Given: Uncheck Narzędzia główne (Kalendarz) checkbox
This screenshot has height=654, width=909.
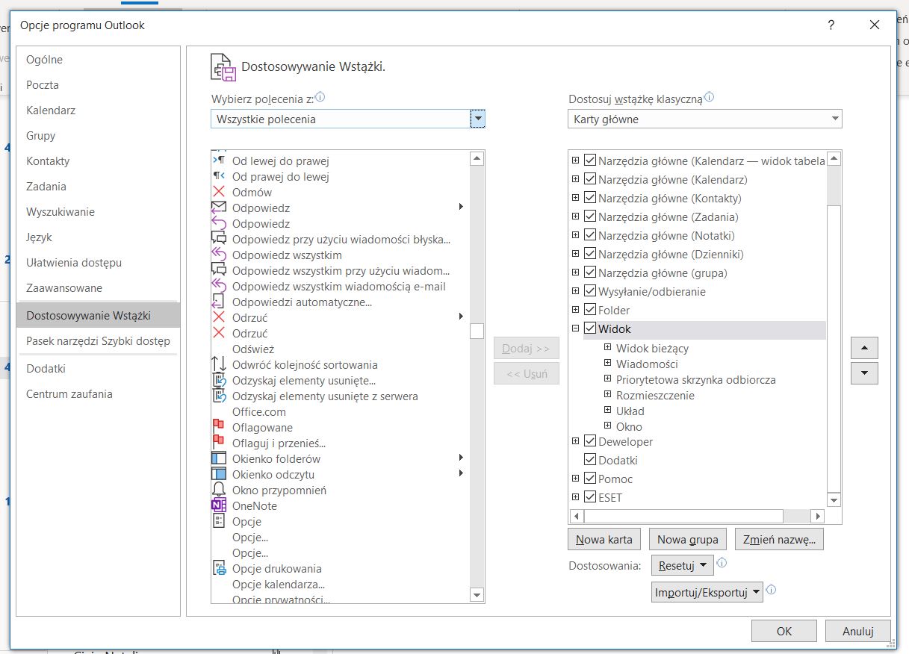Looking at the screenshot, I should [x=590, y=179].
